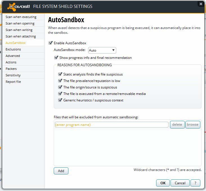
Task: Click the REASONS FOR AUTOSANDBOXING group label
Action: click(x=84, y=65)
